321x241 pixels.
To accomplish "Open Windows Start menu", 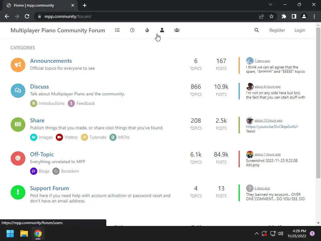I will tap(10, 233).
